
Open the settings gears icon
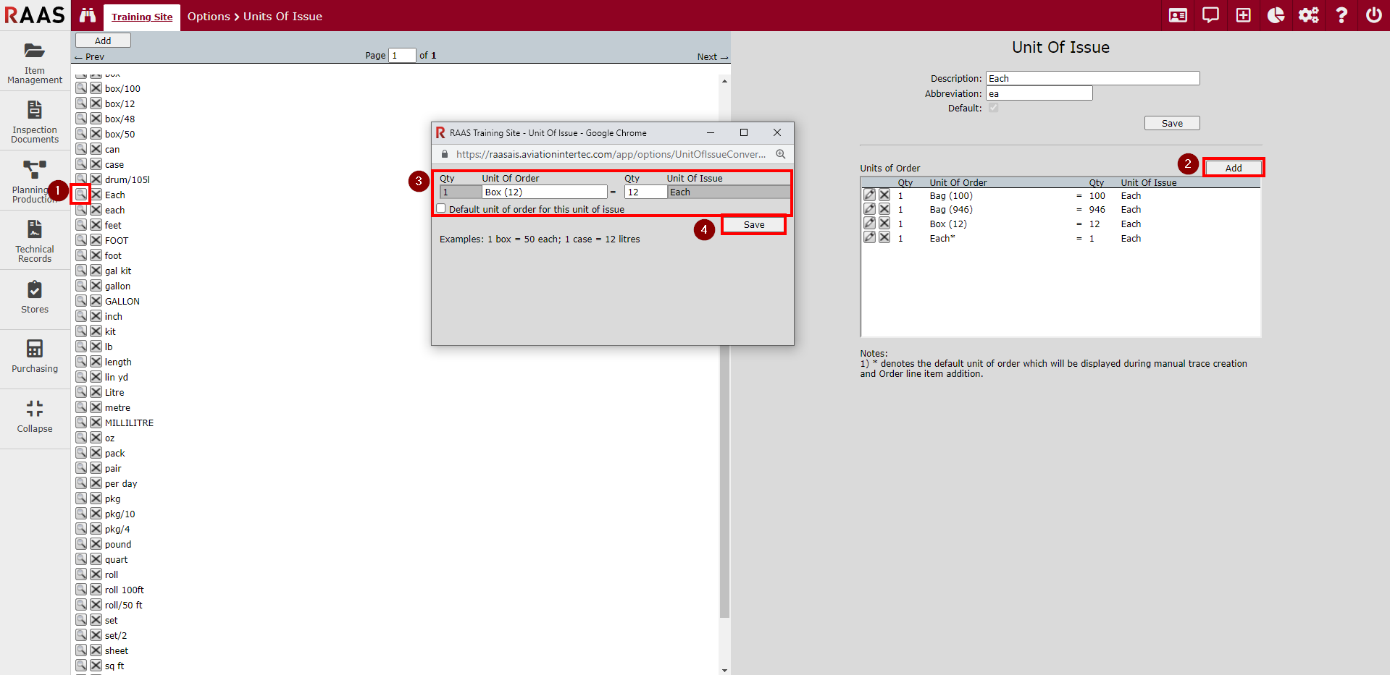tap(1308, 15)
